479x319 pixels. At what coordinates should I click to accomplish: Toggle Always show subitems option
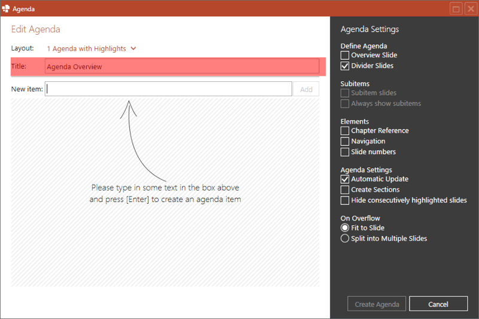coord(345,103)
